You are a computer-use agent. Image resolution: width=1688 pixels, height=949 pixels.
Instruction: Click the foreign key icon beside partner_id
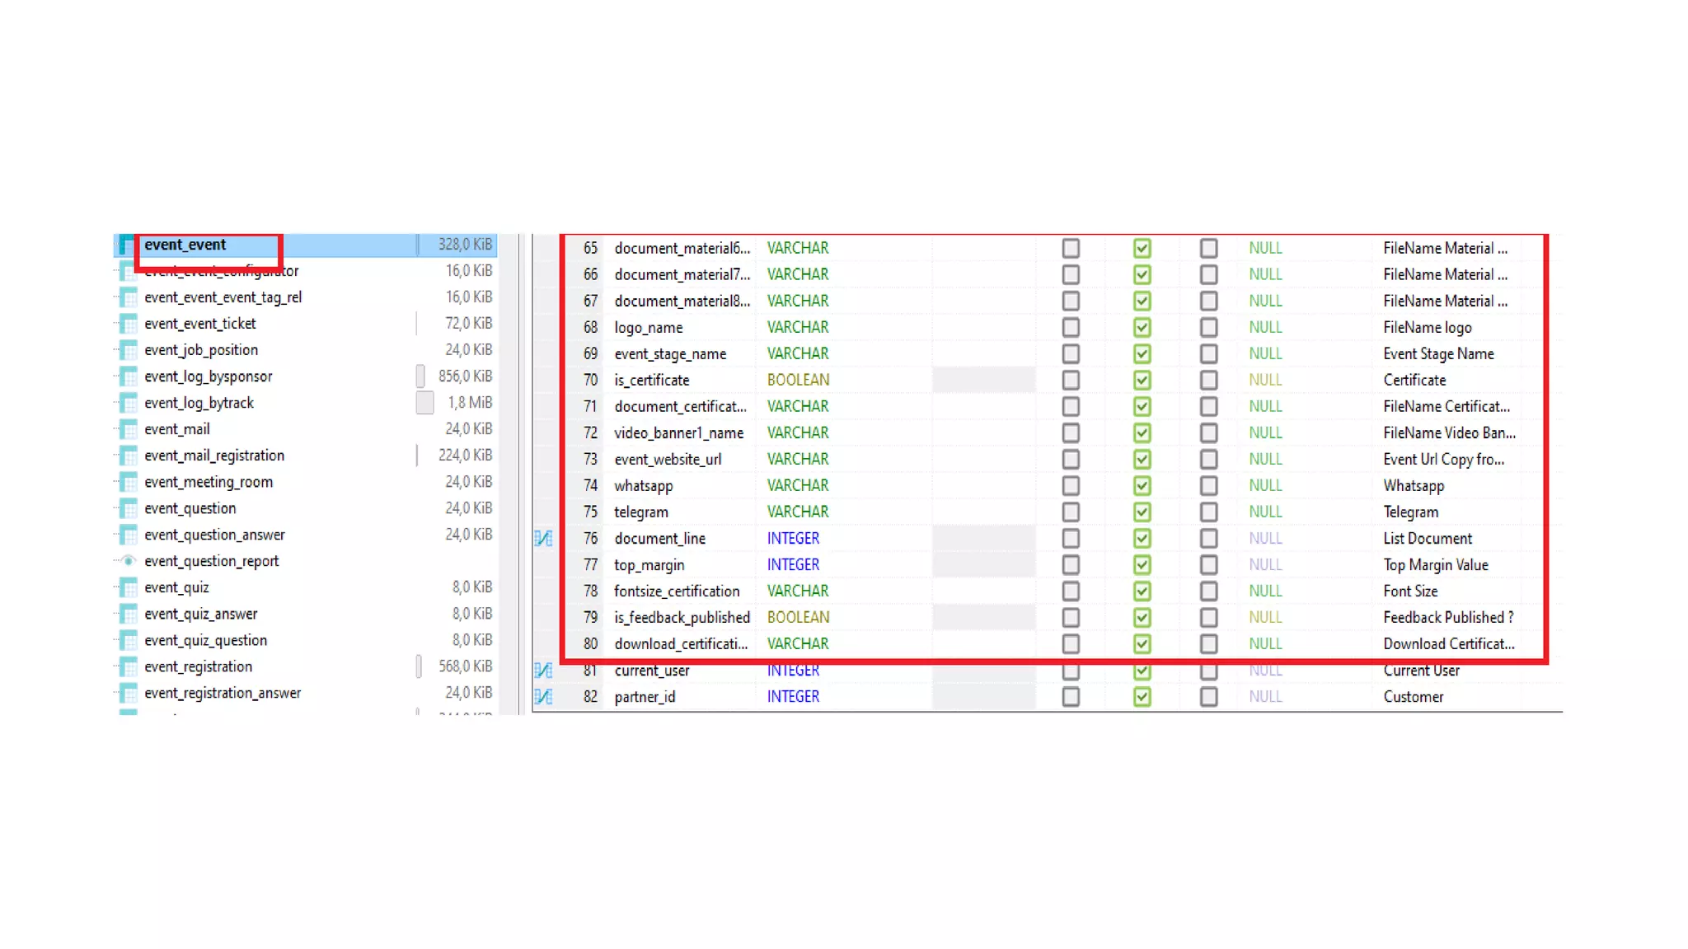pyautogui.click(x=543, y=697)
